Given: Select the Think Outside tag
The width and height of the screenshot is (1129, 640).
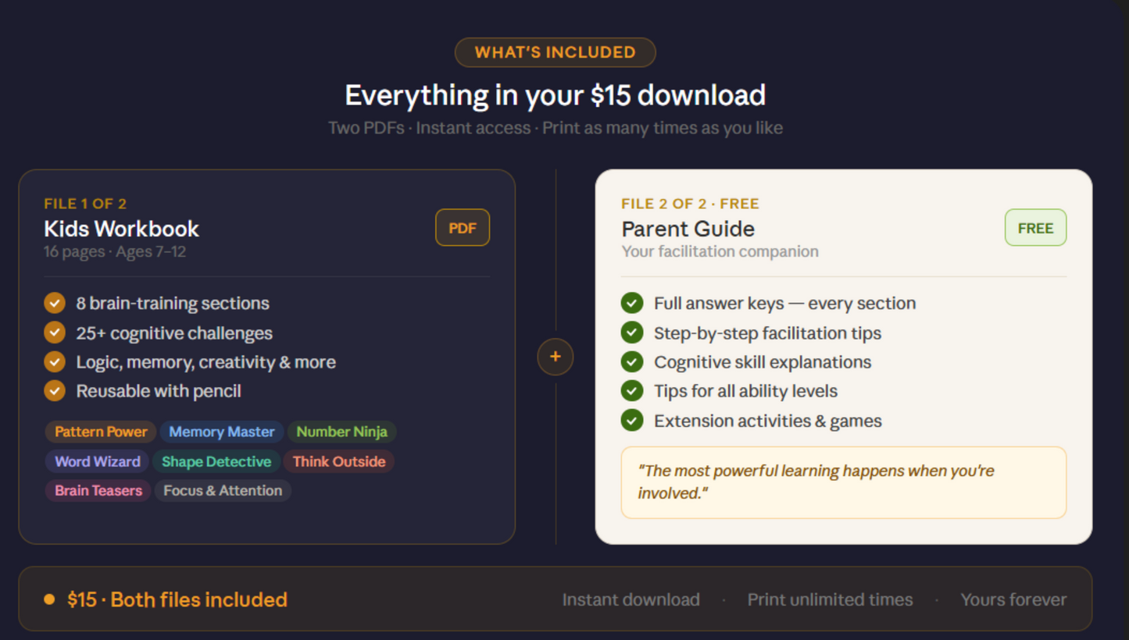Looking at the screenshot, I should tap(339, 461).
